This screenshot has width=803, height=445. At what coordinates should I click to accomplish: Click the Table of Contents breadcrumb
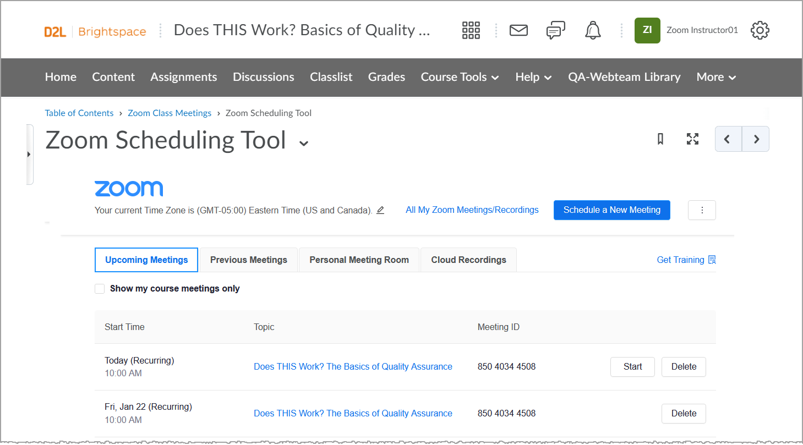point(79,113)
